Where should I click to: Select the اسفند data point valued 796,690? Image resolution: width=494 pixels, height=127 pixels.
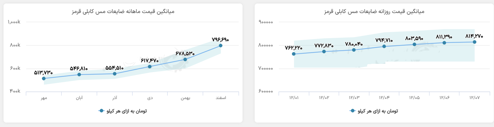[x=221, y=46]
